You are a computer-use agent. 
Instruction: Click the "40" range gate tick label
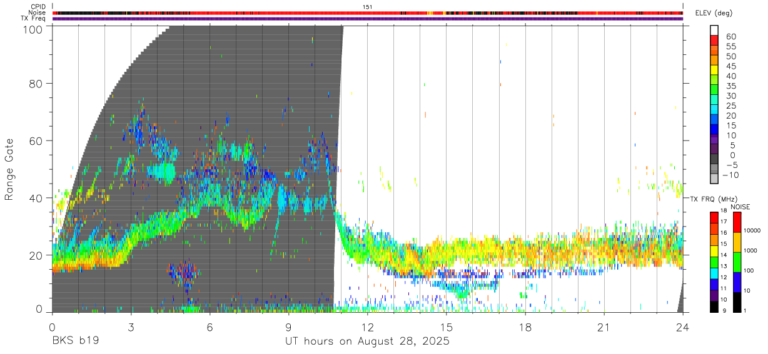[35, 198]
